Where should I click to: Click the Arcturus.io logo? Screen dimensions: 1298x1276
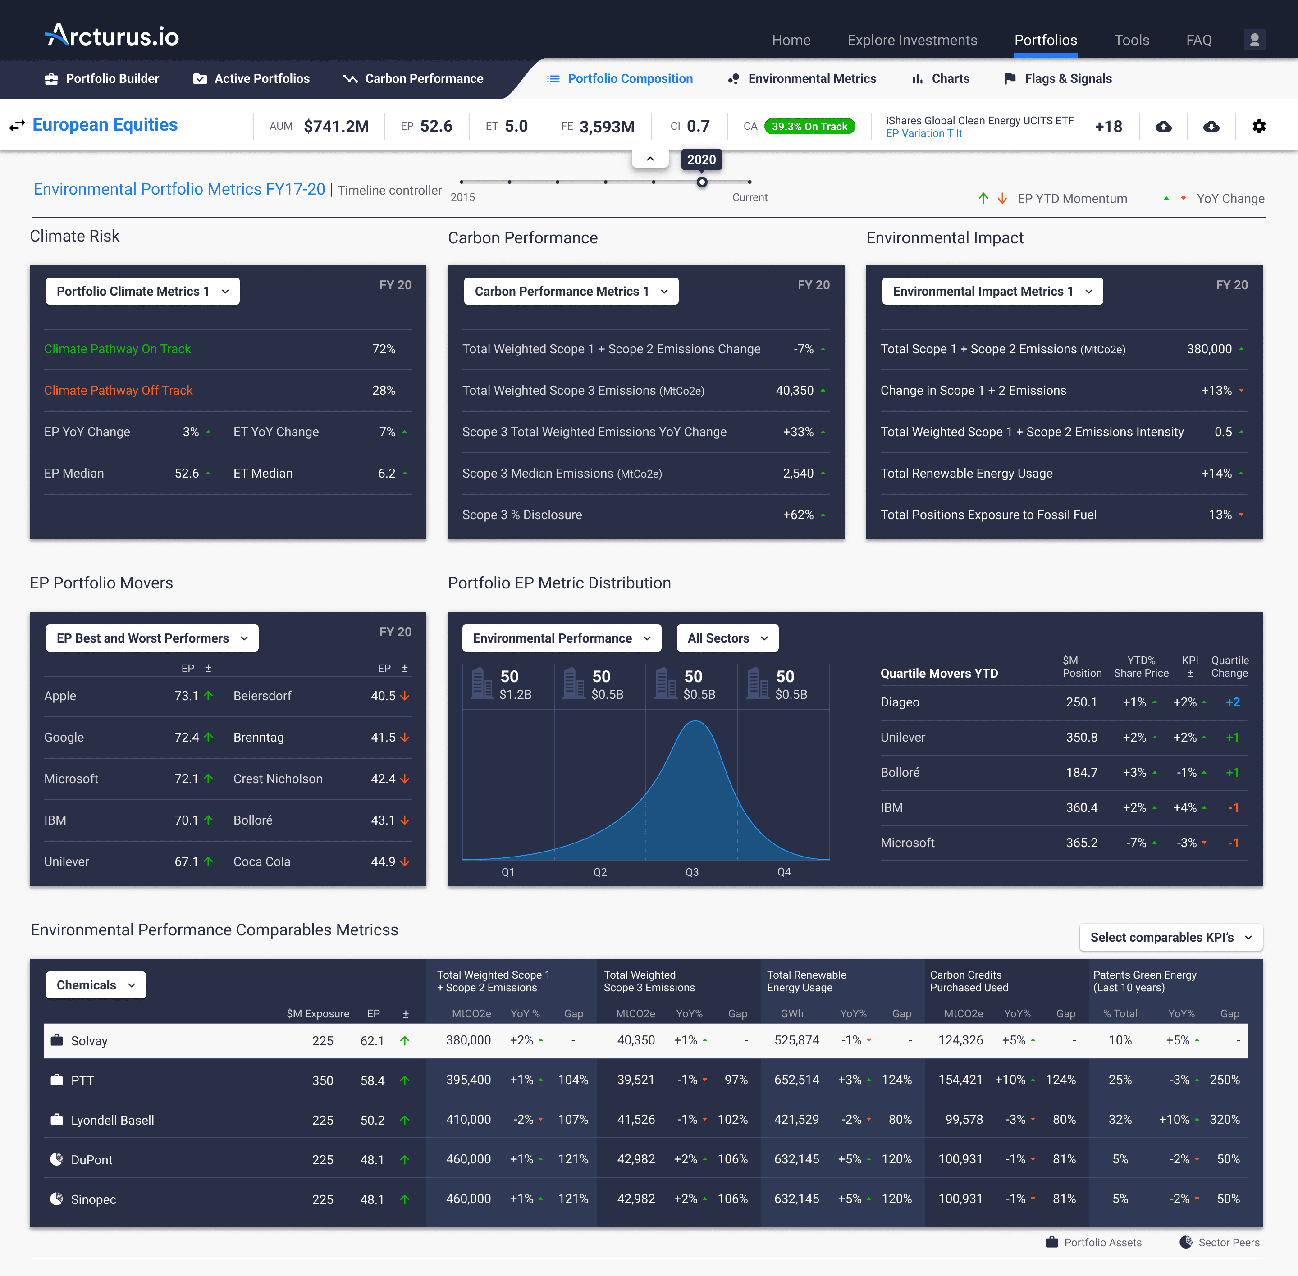click(112, 35)
